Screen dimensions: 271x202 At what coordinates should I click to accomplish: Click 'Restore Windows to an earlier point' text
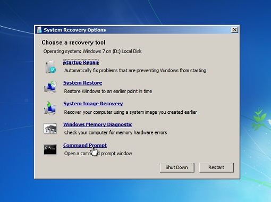click(x=108, y=91)
